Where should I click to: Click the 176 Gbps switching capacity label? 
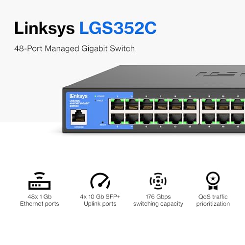(158, 200)
